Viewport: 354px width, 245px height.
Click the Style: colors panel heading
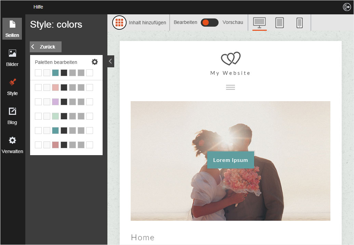tap(56, 24)
